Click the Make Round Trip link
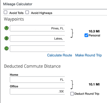This screenshot has width=107, height=103. click(x=89, y=55)
